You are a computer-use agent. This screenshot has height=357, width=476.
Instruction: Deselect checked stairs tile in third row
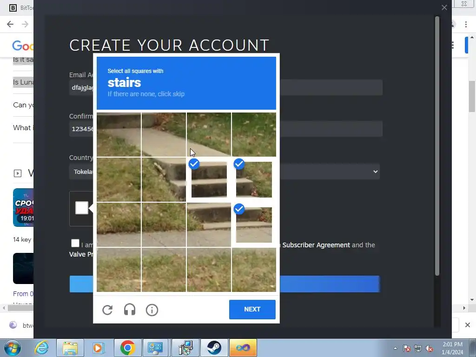coord(254,225)
